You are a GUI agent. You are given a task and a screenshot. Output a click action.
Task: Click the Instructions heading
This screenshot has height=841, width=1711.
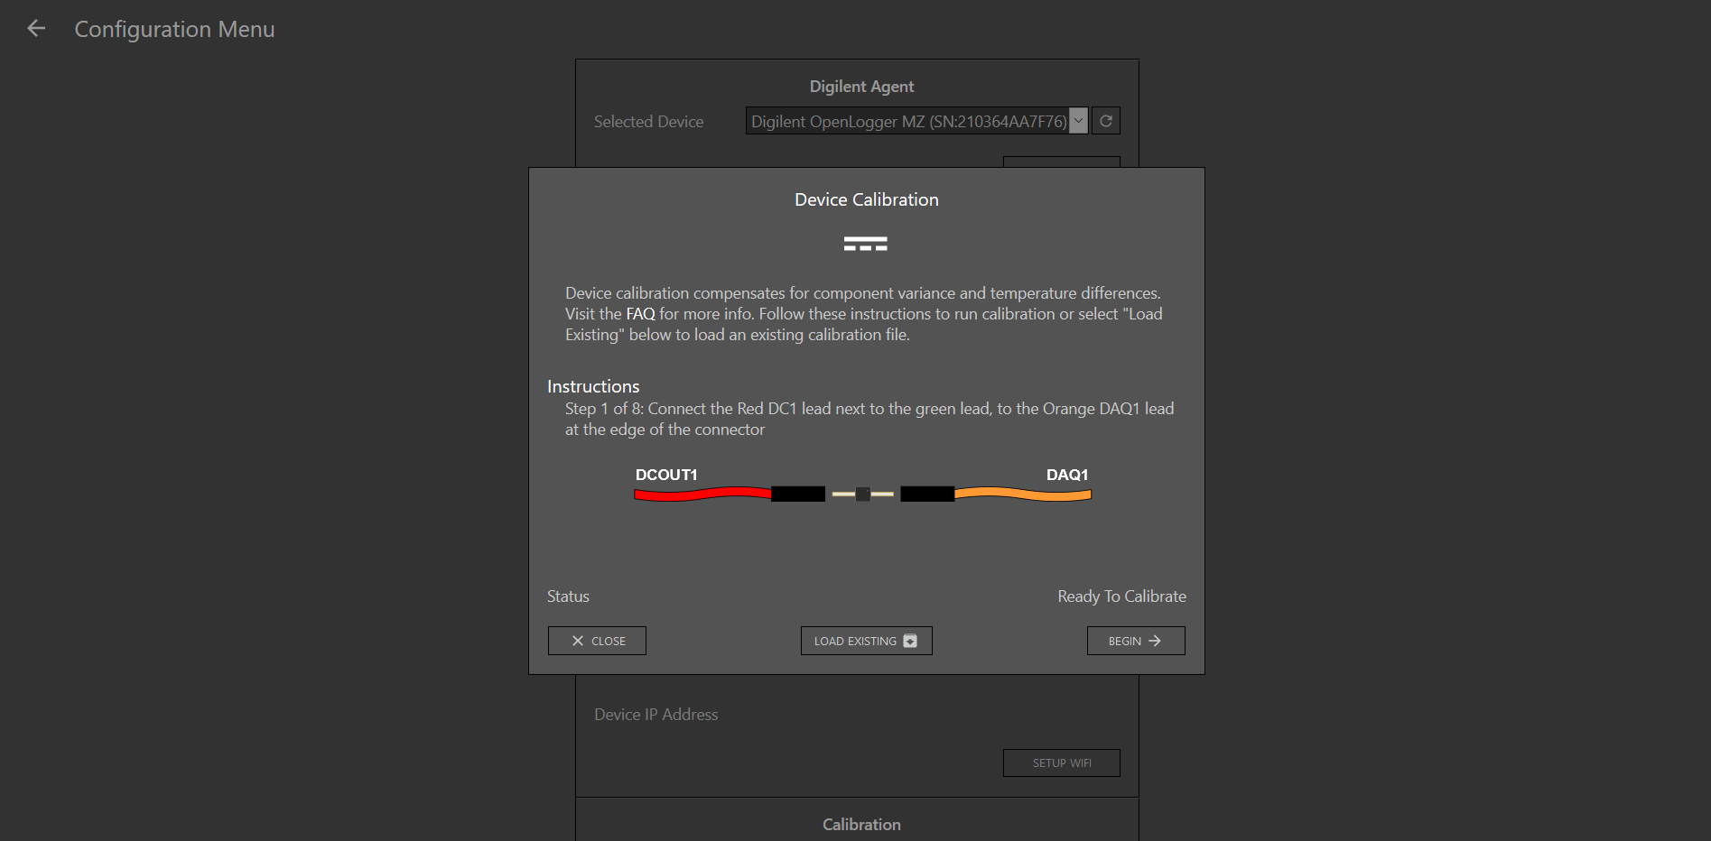pos(593,386)
